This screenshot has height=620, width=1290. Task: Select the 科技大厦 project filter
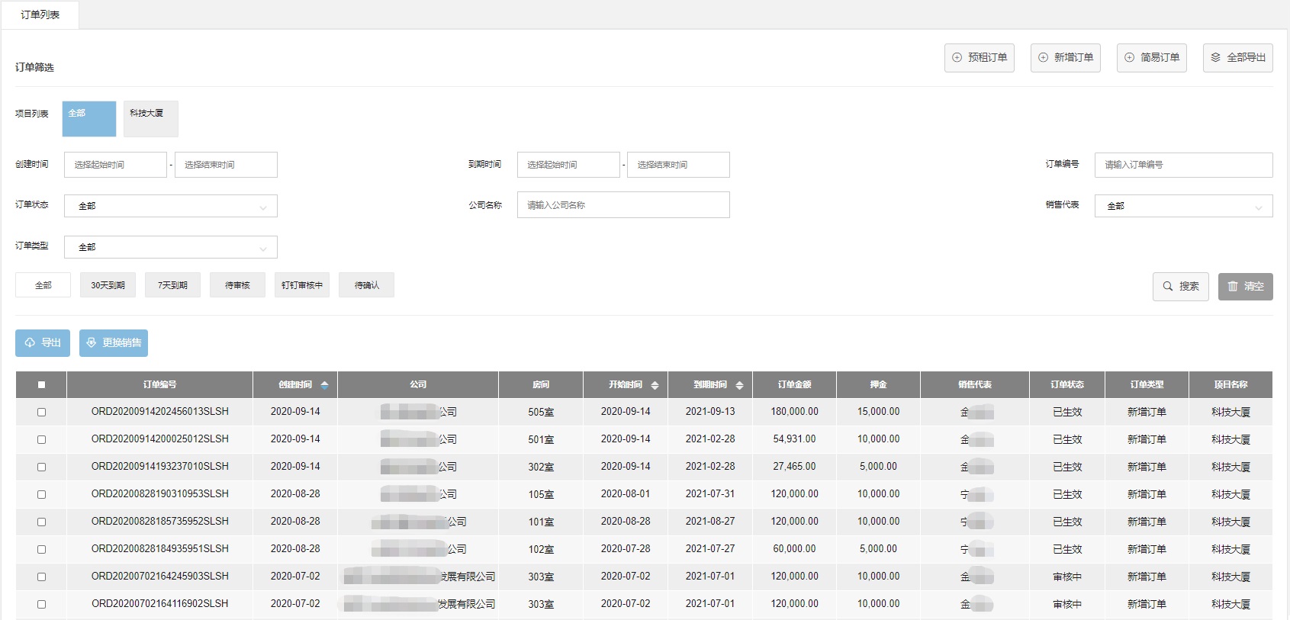[150, 119]
